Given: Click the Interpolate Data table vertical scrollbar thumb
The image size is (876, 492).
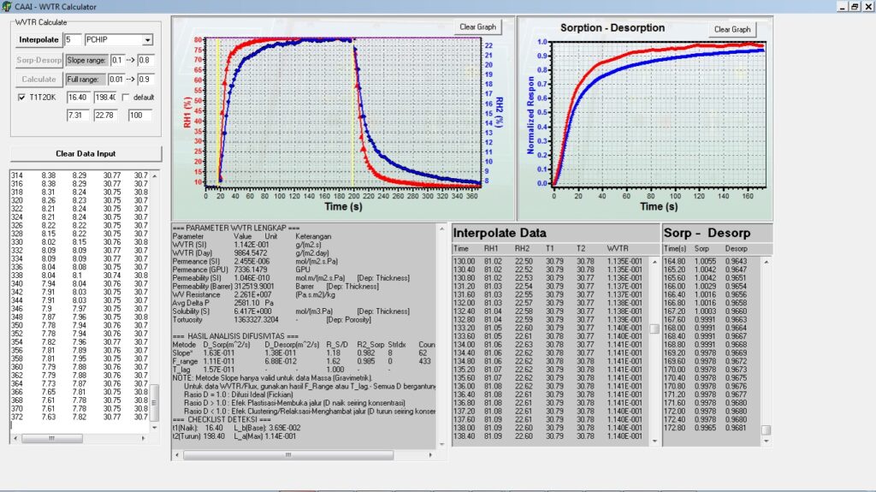Looking at the screenshot, I should tap(654, 329).
